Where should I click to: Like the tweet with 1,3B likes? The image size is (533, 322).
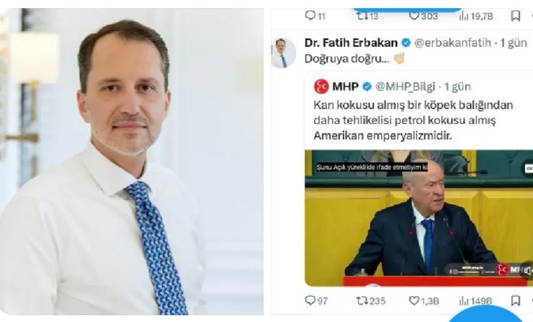[414, 300]
